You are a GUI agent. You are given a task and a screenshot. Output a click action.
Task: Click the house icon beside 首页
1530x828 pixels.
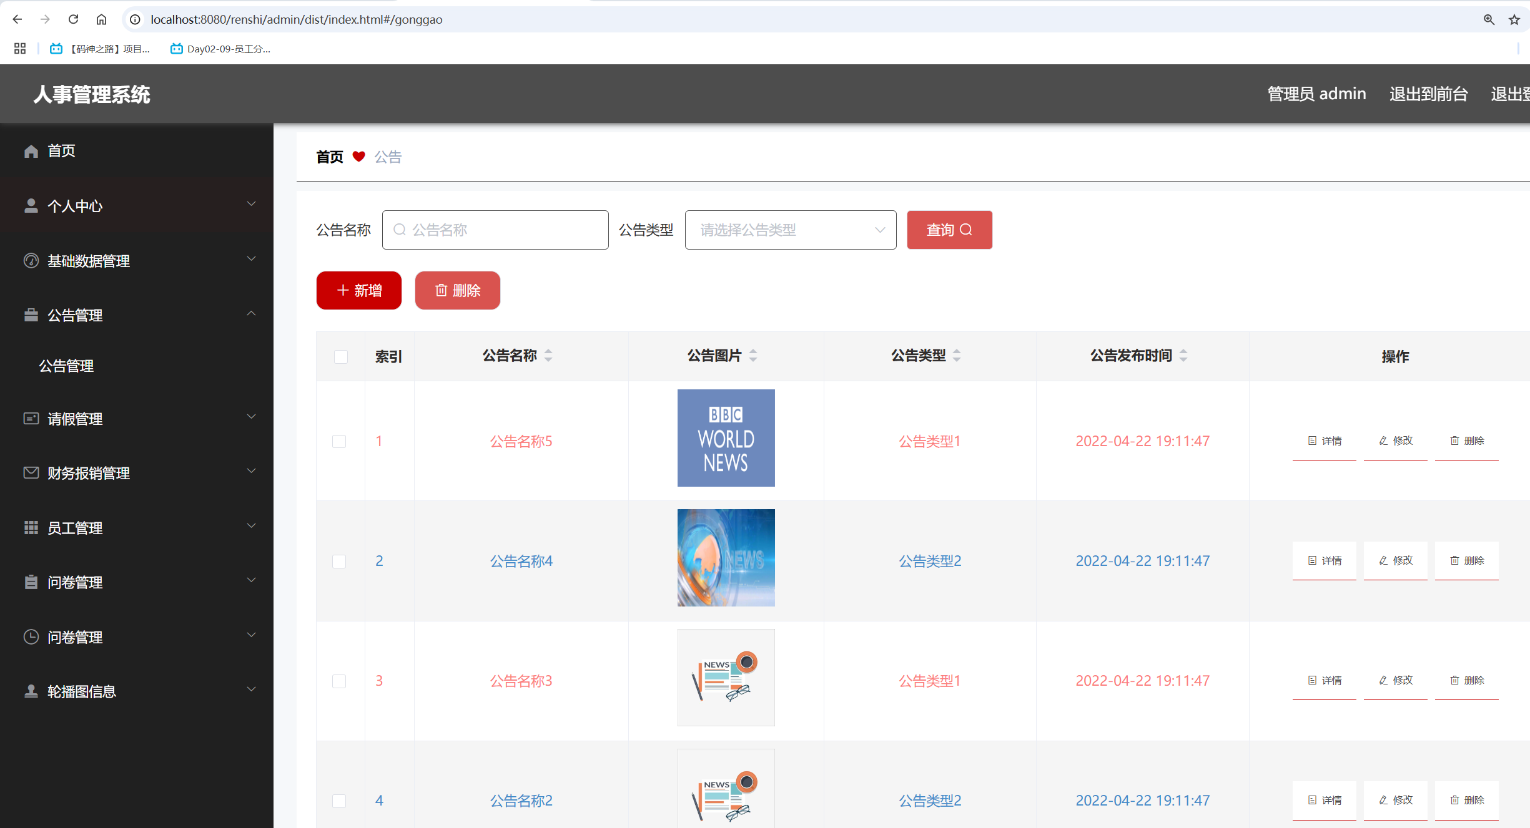pyautogui.click(x=31, y=151)
